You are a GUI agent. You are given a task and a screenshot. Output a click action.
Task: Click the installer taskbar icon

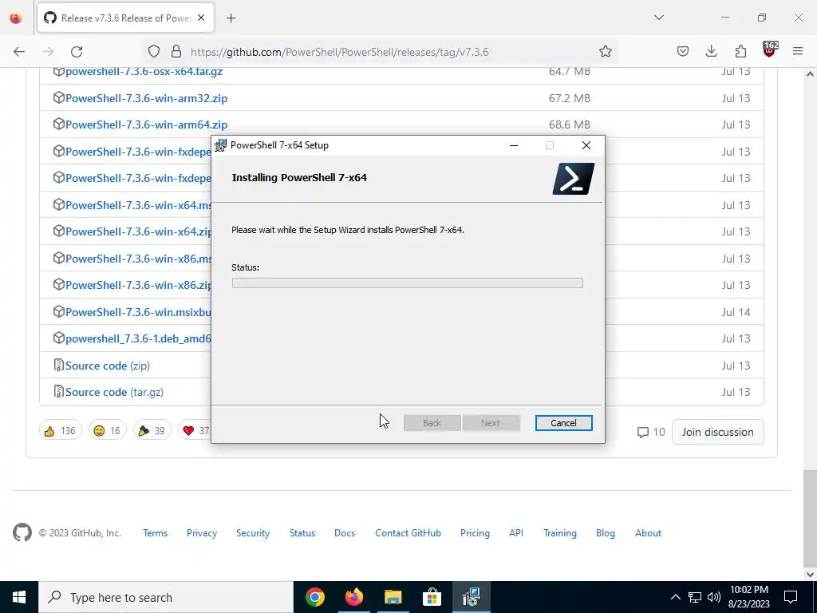[471, 597]
